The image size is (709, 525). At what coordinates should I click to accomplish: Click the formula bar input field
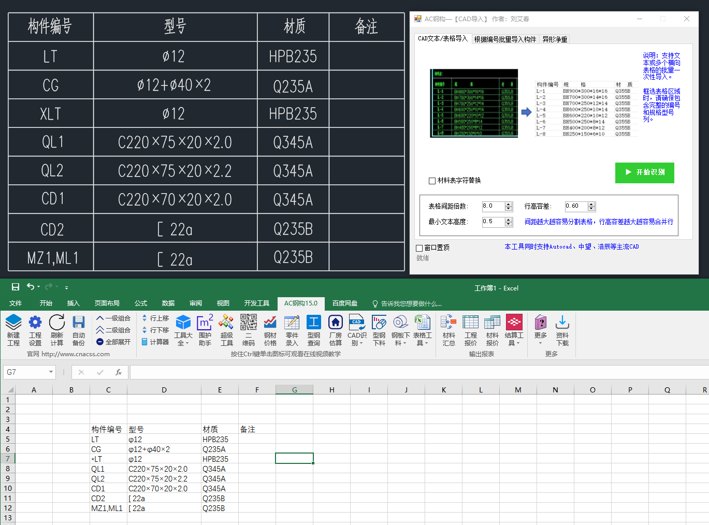pos(418,372)
